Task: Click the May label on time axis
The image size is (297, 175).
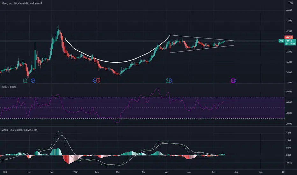Action: (166, 172)
